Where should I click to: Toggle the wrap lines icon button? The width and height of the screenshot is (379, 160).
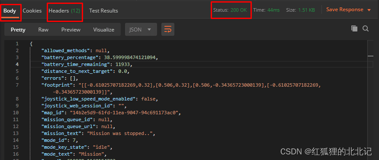point(168,29)
